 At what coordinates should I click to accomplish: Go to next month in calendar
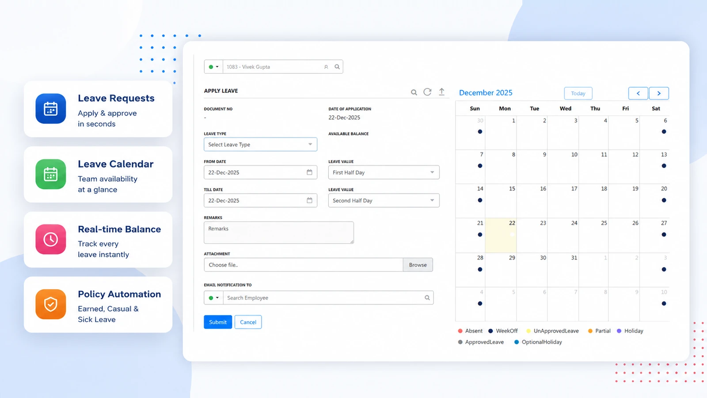tap(659, 93)
